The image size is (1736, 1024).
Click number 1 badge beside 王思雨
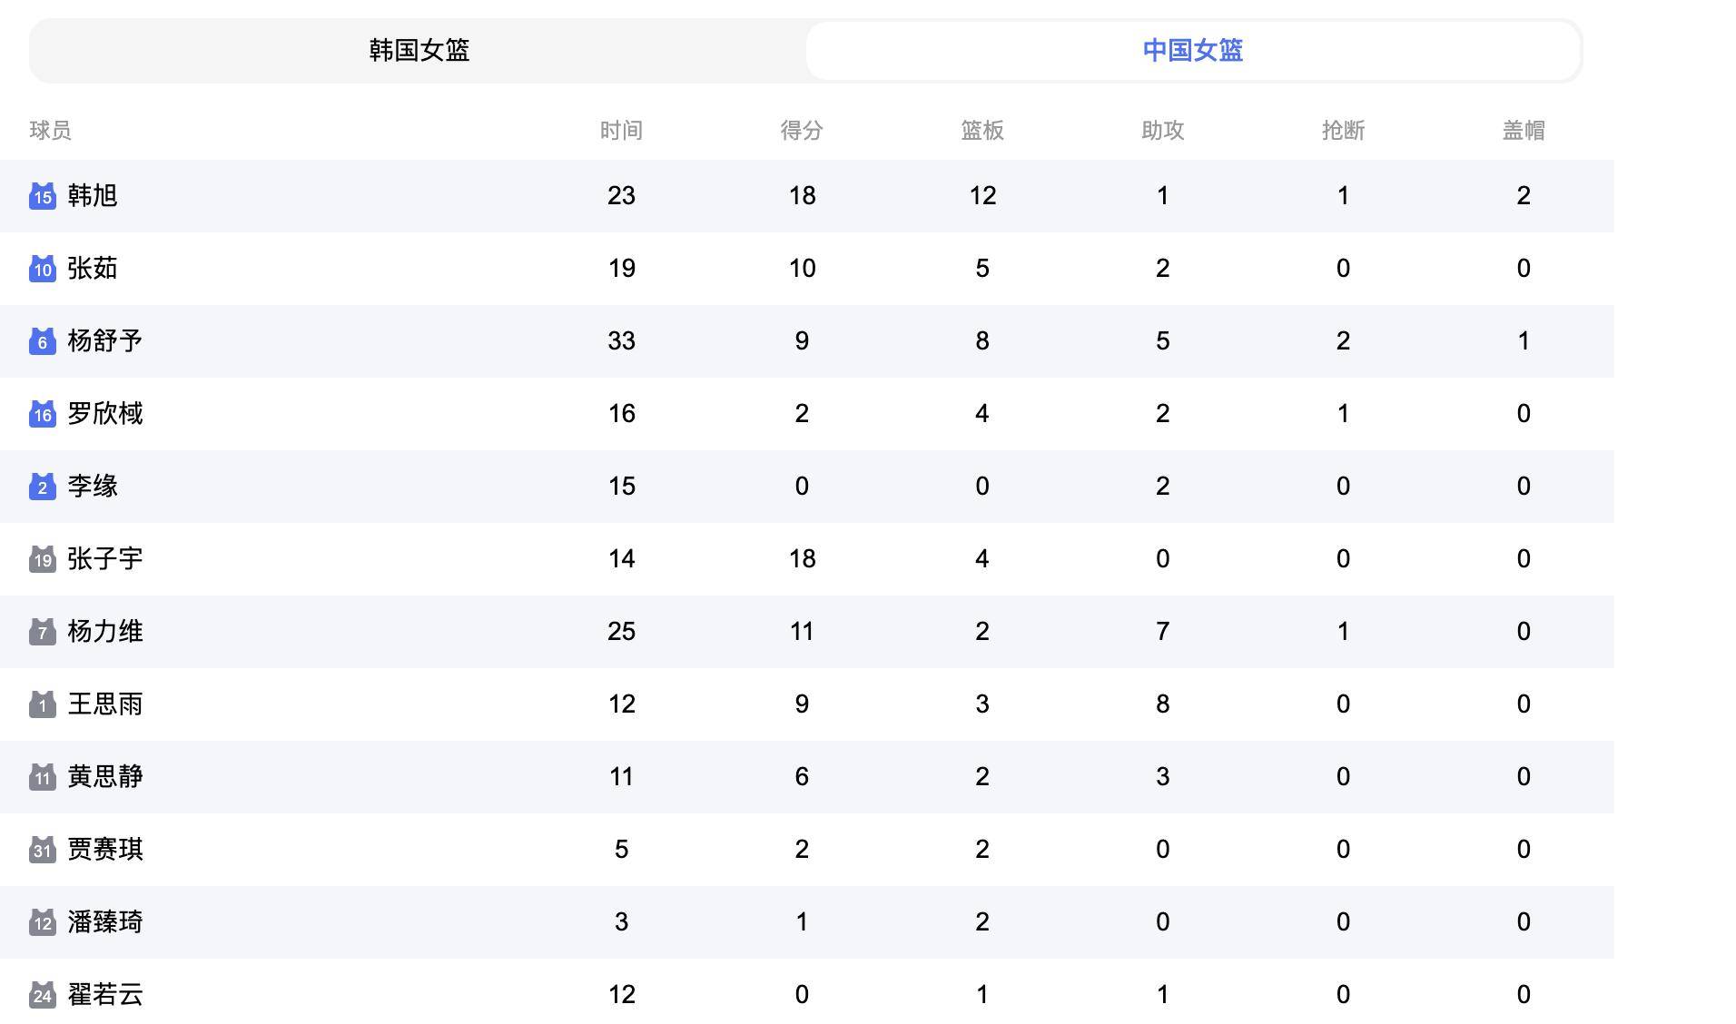tap(41, 704)
